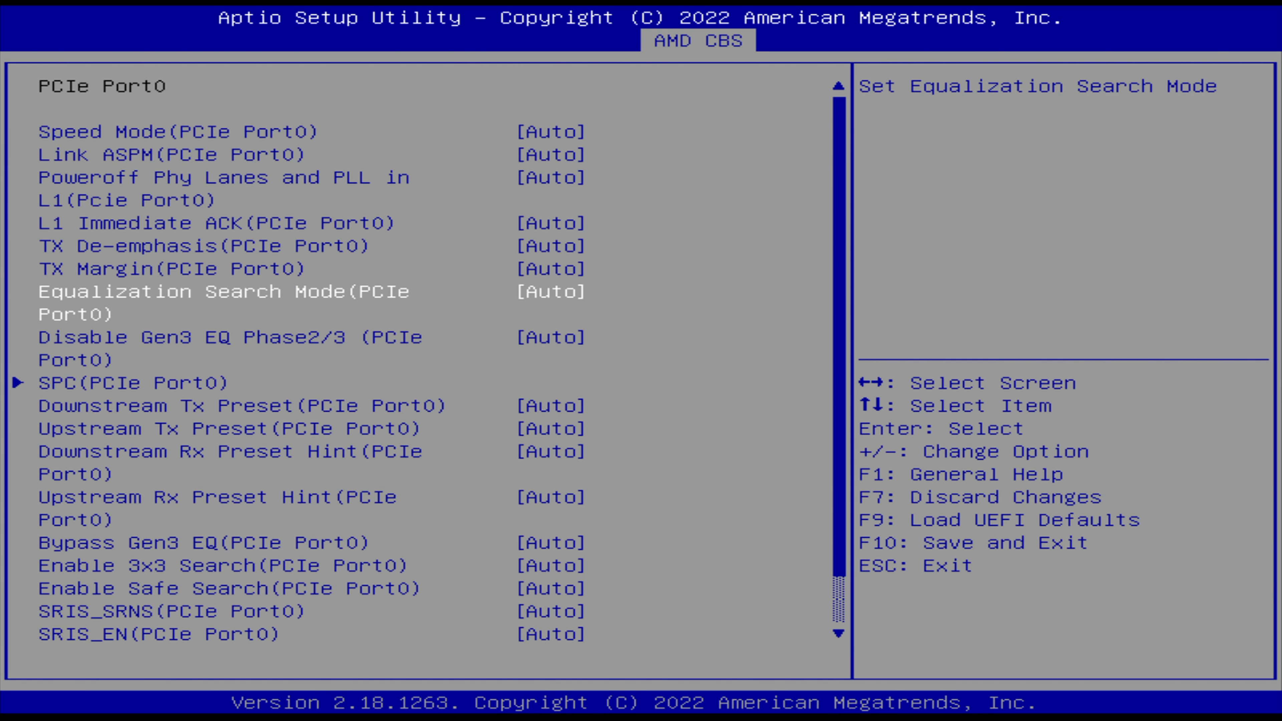Change L1 Immediate ACK Auto value

(551, 223)
